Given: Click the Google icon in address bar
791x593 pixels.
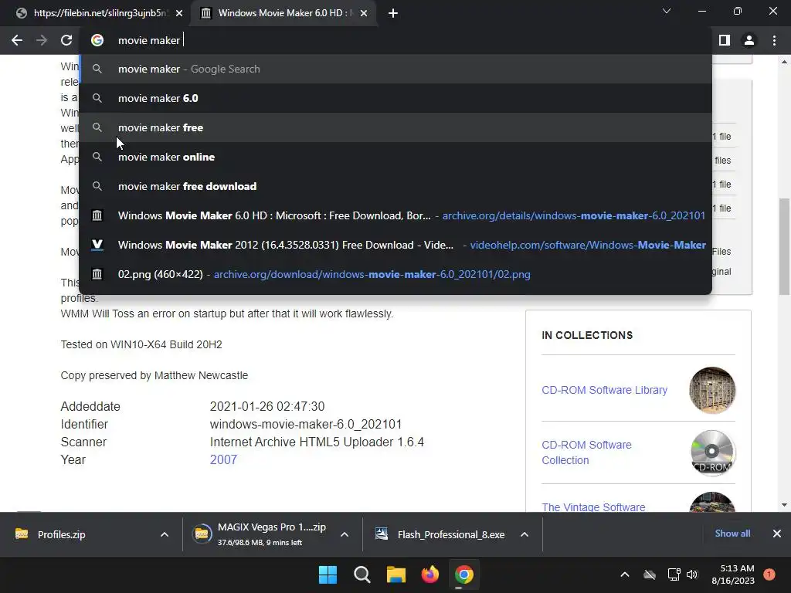Looking at the screenshot, I should tap(97, 40).
